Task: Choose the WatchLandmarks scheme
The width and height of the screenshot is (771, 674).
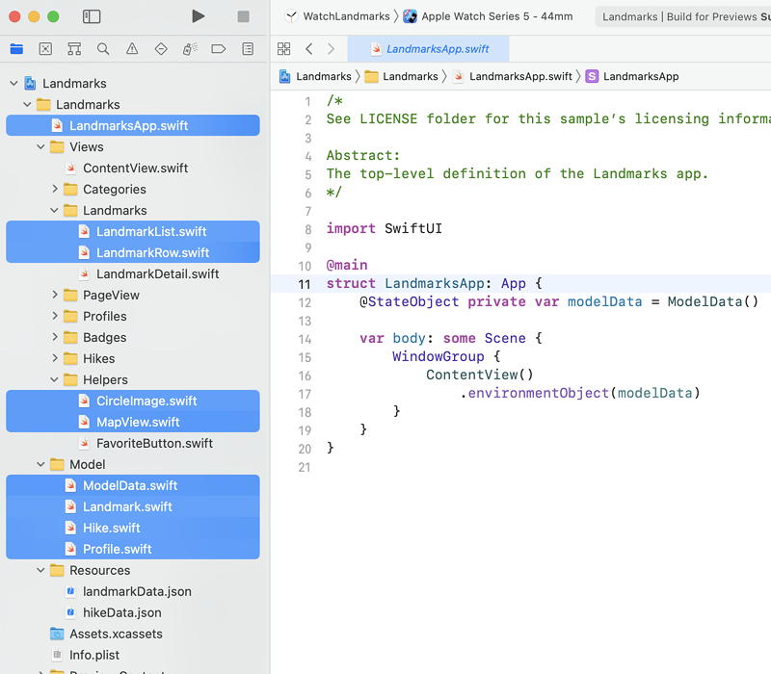Action: (339, 16)
